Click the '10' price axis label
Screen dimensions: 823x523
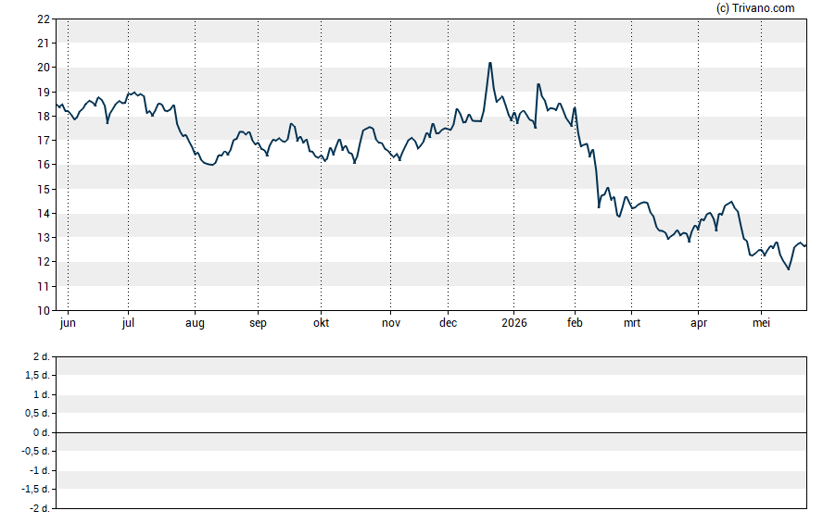44,310
